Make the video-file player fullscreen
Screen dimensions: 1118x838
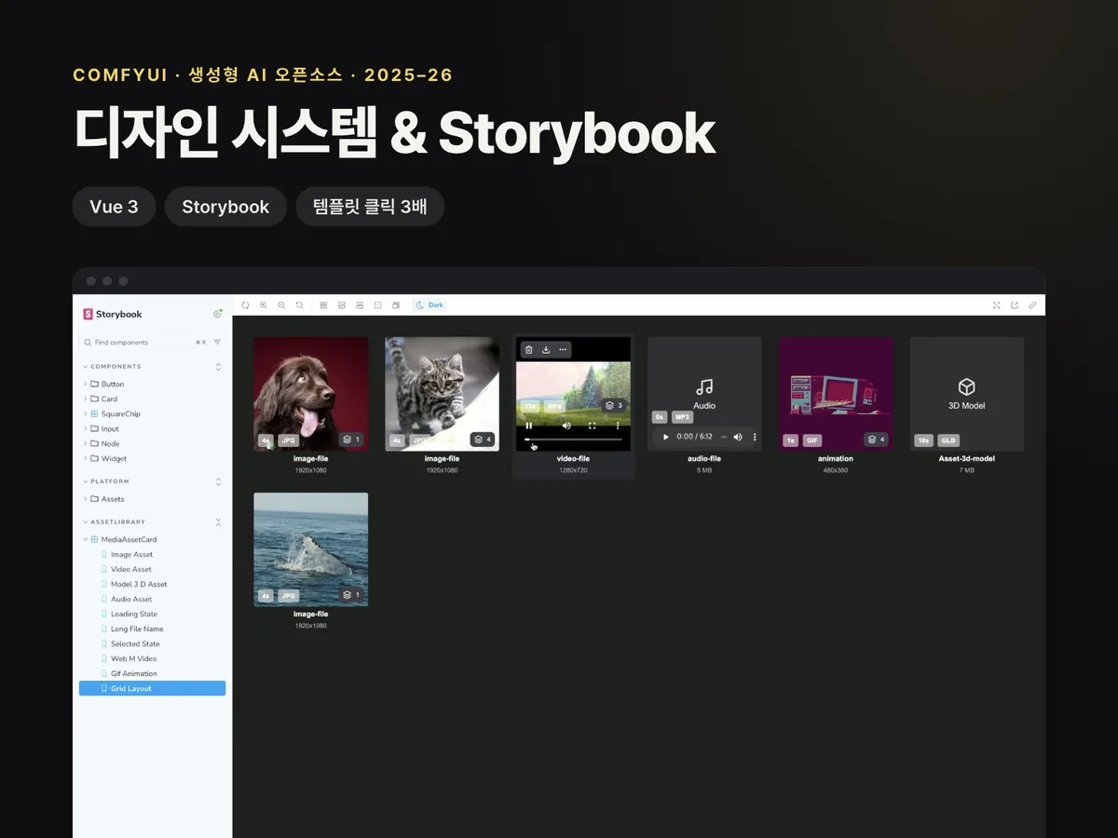click(x=593, y=426)
